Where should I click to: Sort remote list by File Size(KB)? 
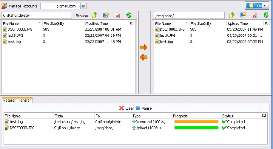[x=208, y=23]
